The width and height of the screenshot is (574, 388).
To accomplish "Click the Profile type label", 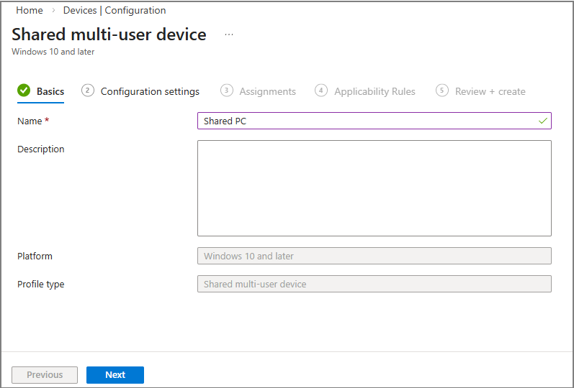I will tap(40, 285).
